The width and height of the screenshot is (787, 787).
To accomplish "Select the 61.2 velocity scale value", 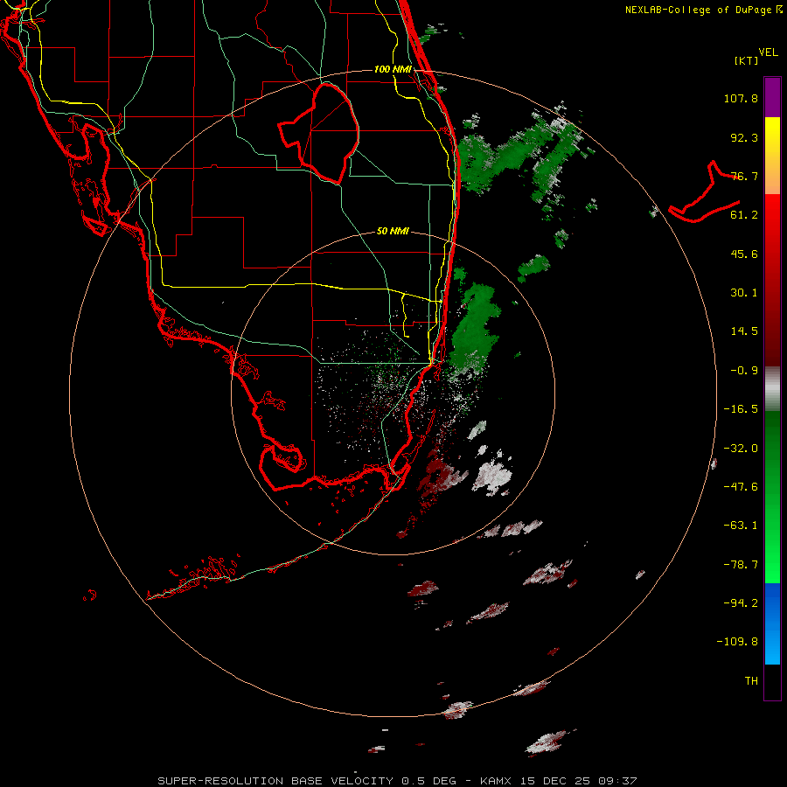I will point(744,215).
